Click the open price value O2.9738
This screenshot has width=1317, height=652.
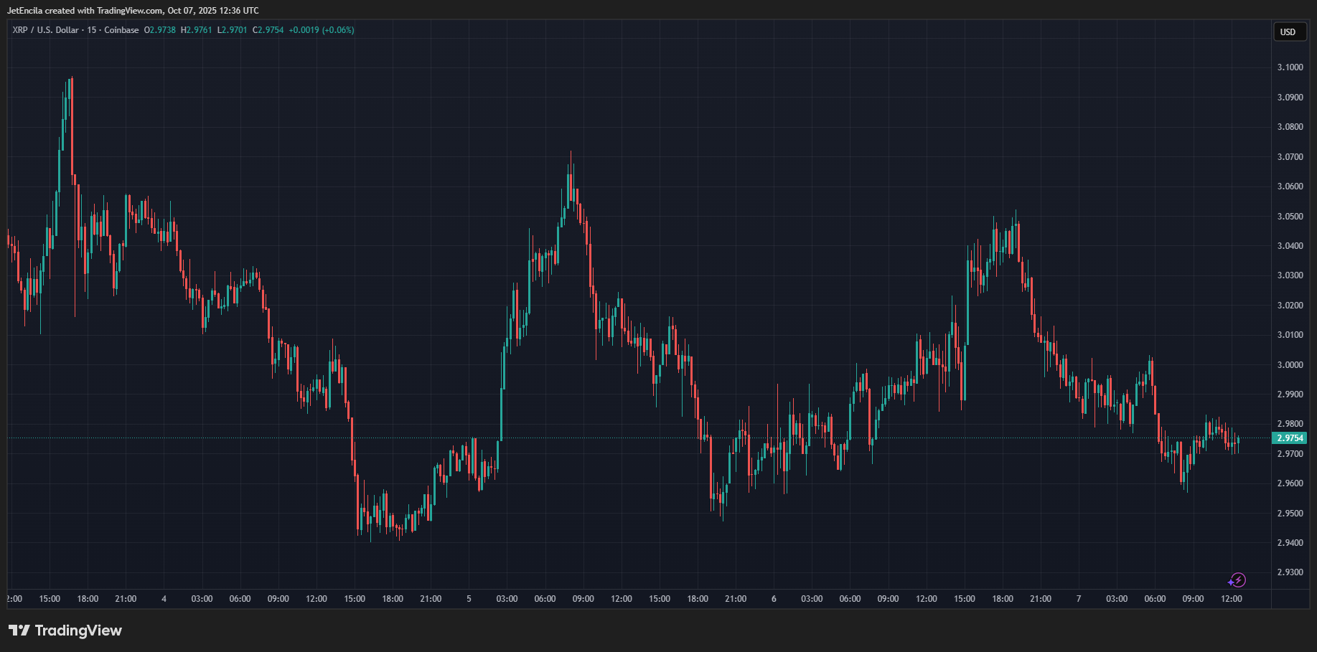(x=160, y=30)
